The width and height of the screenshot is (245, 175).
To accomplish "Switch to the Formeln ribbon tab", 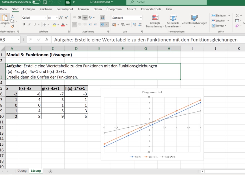I will coord(83,9).
